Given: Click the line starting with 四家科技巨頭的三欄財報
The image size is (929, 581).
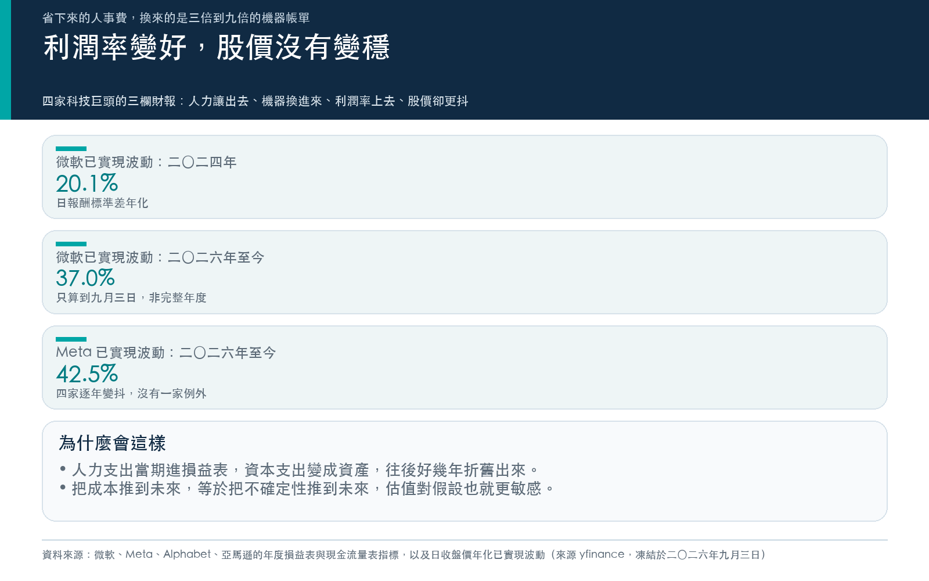Looking at the screenshot, I should pos(255,101).
